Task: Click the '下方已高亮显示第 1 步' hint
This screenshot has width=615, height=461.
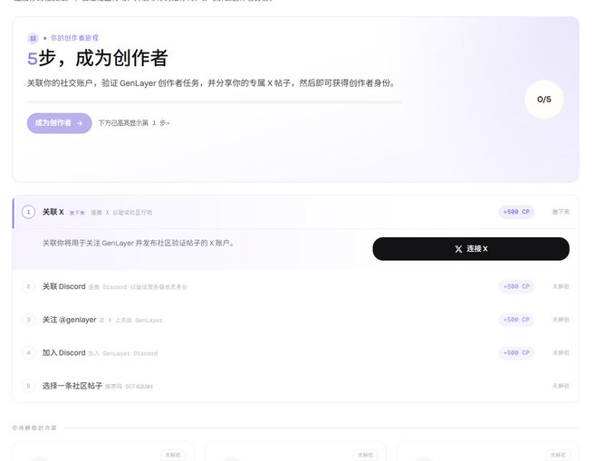Action: [x=134, y=123]
